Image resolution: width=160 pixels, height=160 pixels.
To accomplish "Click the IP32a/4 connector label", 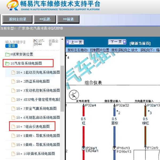I will (90, 105).
